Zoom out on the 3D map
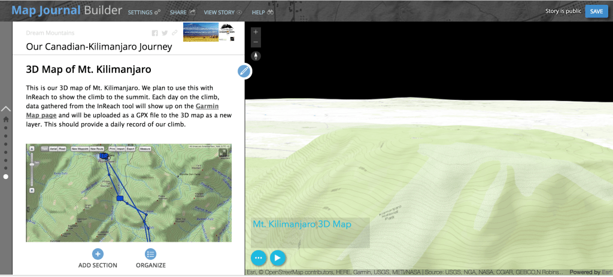 [256, 42]
